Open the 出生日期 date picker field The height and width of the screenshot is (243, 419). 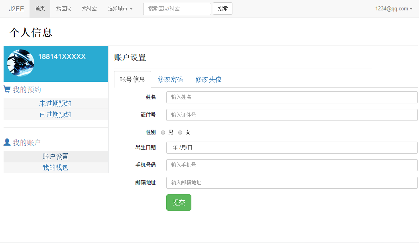(291, 148)
